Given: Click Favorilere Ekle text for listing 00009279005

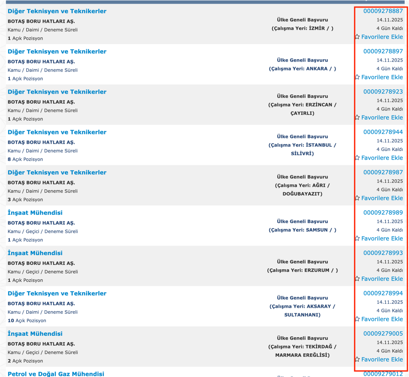Looking at the screenshot, I should 382,360.
